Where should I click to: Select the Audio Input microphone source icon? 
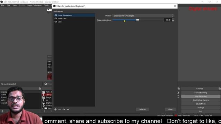(44, 105)
